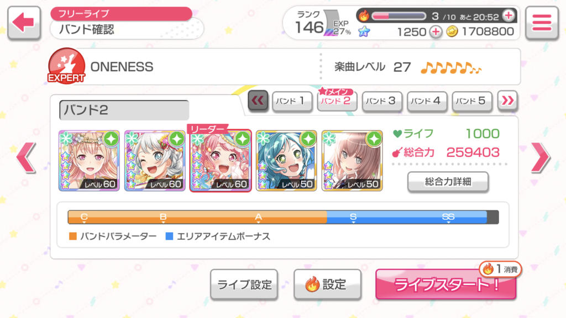This screenshot has height=318, width=566.
Task: Open 総合力詳細 details
Action: coord(448,182)
